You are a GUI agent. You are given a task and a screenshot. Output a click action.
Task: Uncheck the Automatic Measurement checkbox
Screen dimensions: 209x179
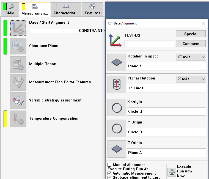click(x=109, y=174)
